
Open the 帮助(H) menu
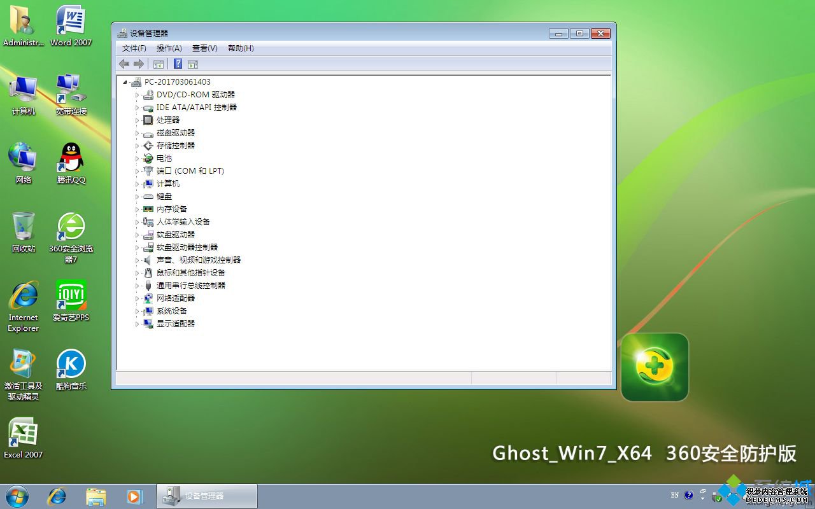[x=241, y=48]
